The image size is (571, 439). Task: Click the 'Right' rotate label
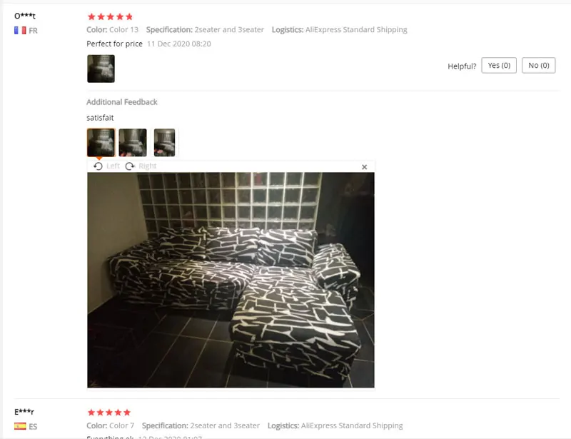point(148,166)
